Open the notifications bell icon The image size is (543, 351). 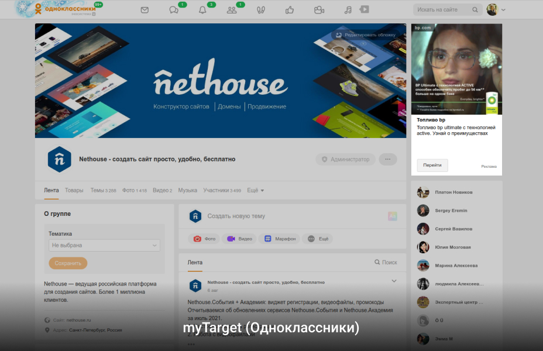point(202,10)
